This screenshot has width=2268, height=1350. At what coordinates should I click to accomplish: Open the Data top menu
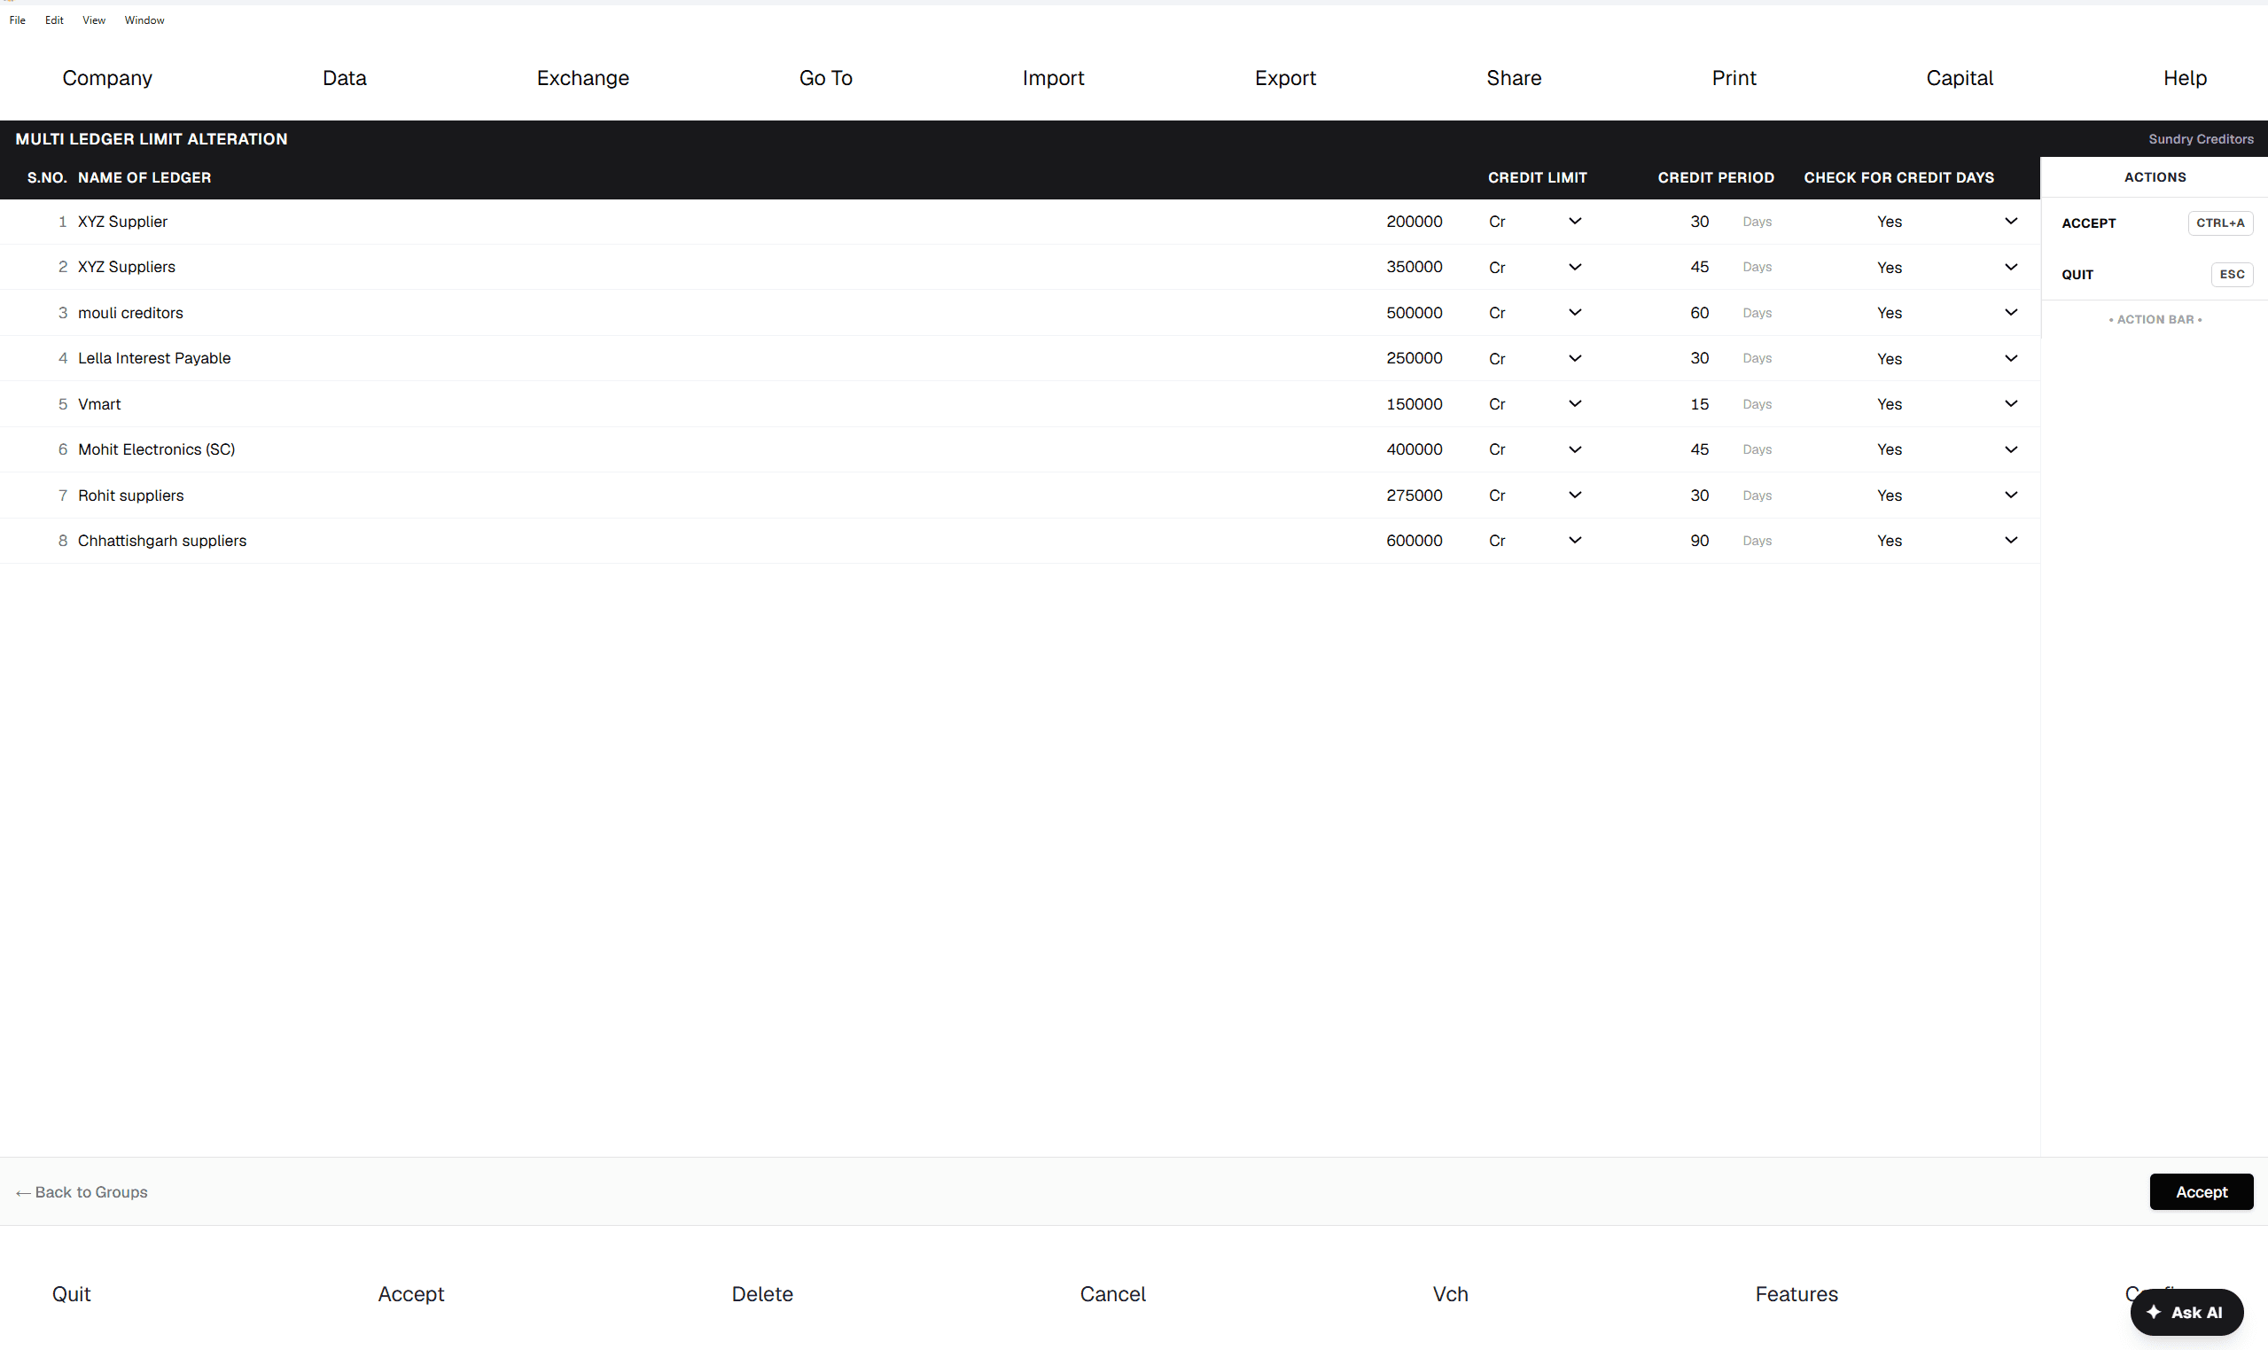[x=345, y=78]
